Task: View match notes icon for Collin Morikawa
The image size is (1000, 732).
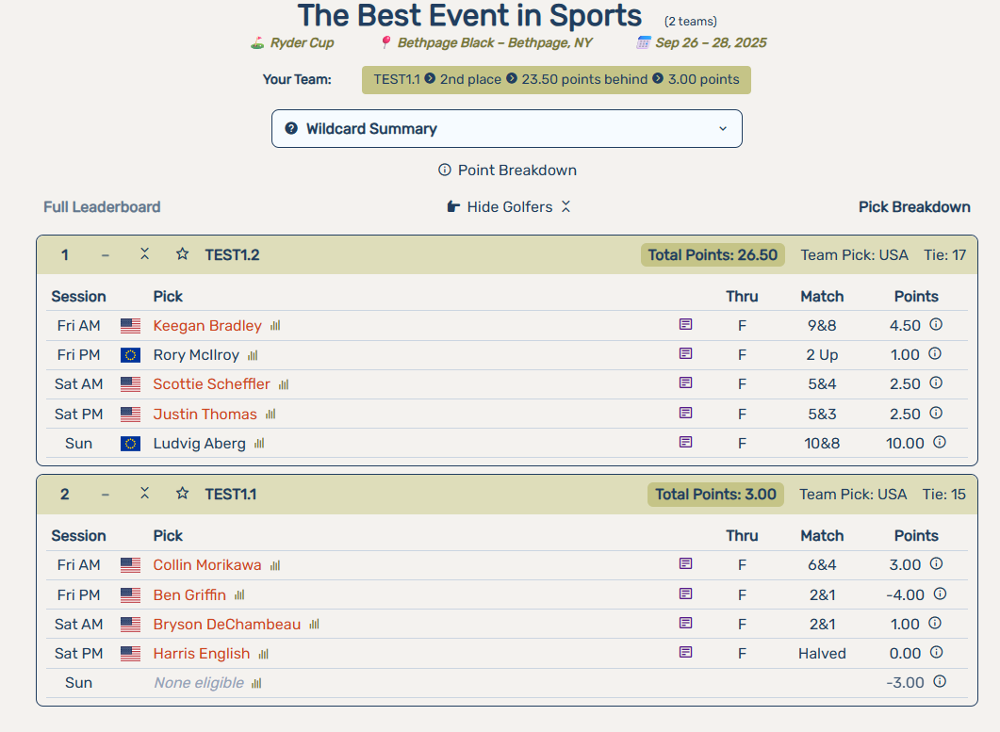Action: [x=685, y=563]
